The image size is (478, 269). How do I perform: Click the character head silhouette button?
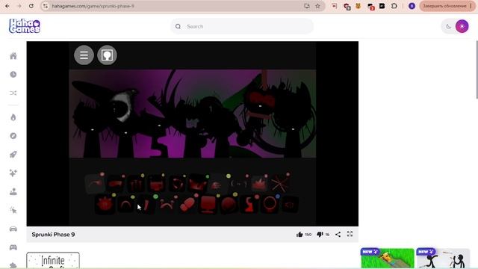pyautogui.click(x=107, y=55)
